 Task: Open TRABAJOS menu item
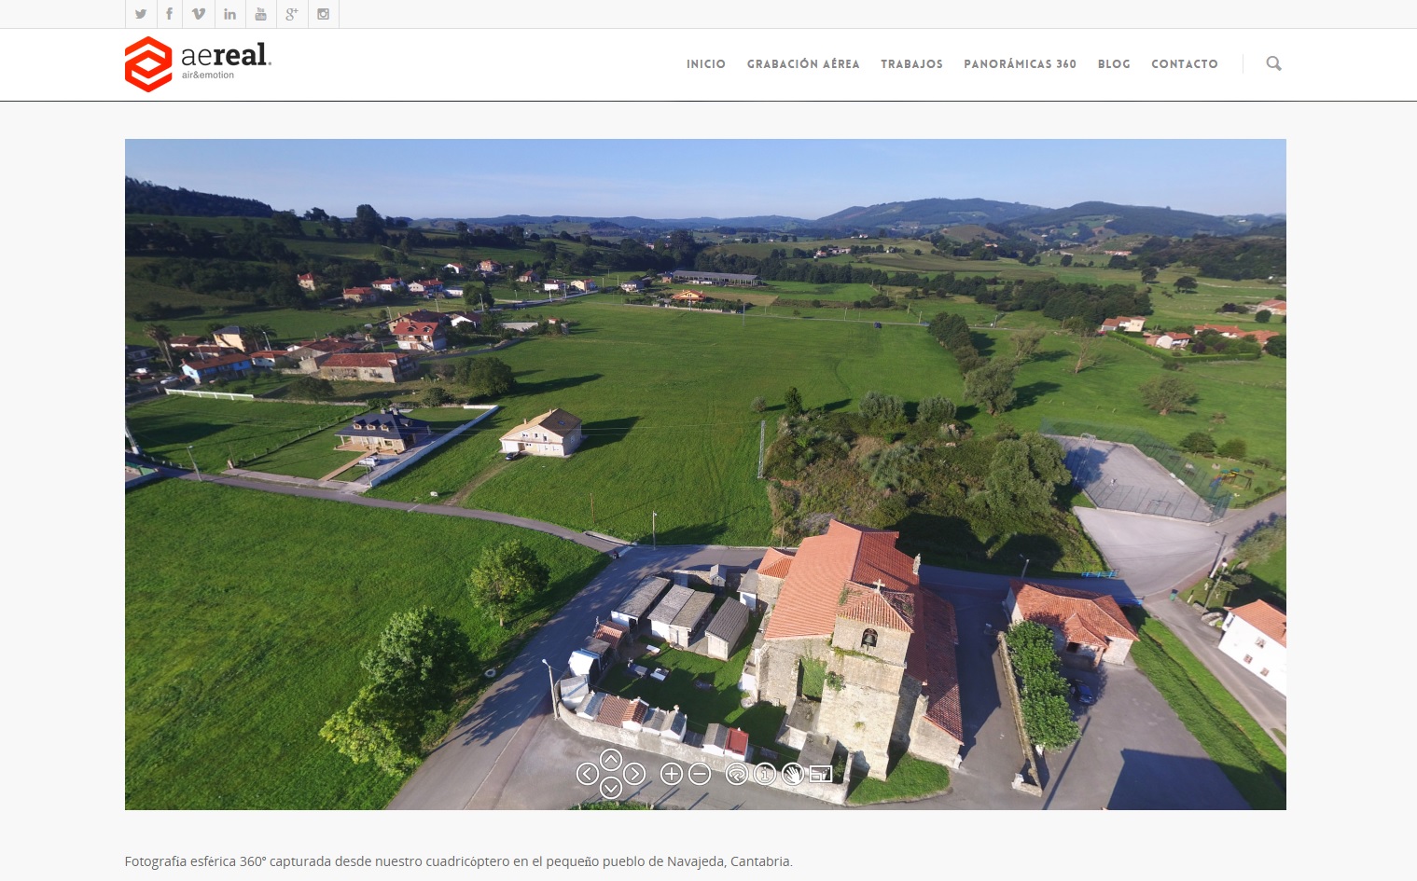click(x=911, y=64)
